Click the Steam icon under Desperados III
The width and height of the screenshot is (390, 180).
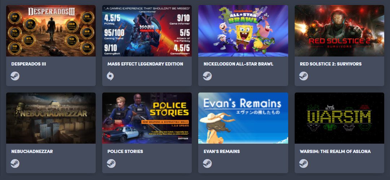tap(15, 76)
